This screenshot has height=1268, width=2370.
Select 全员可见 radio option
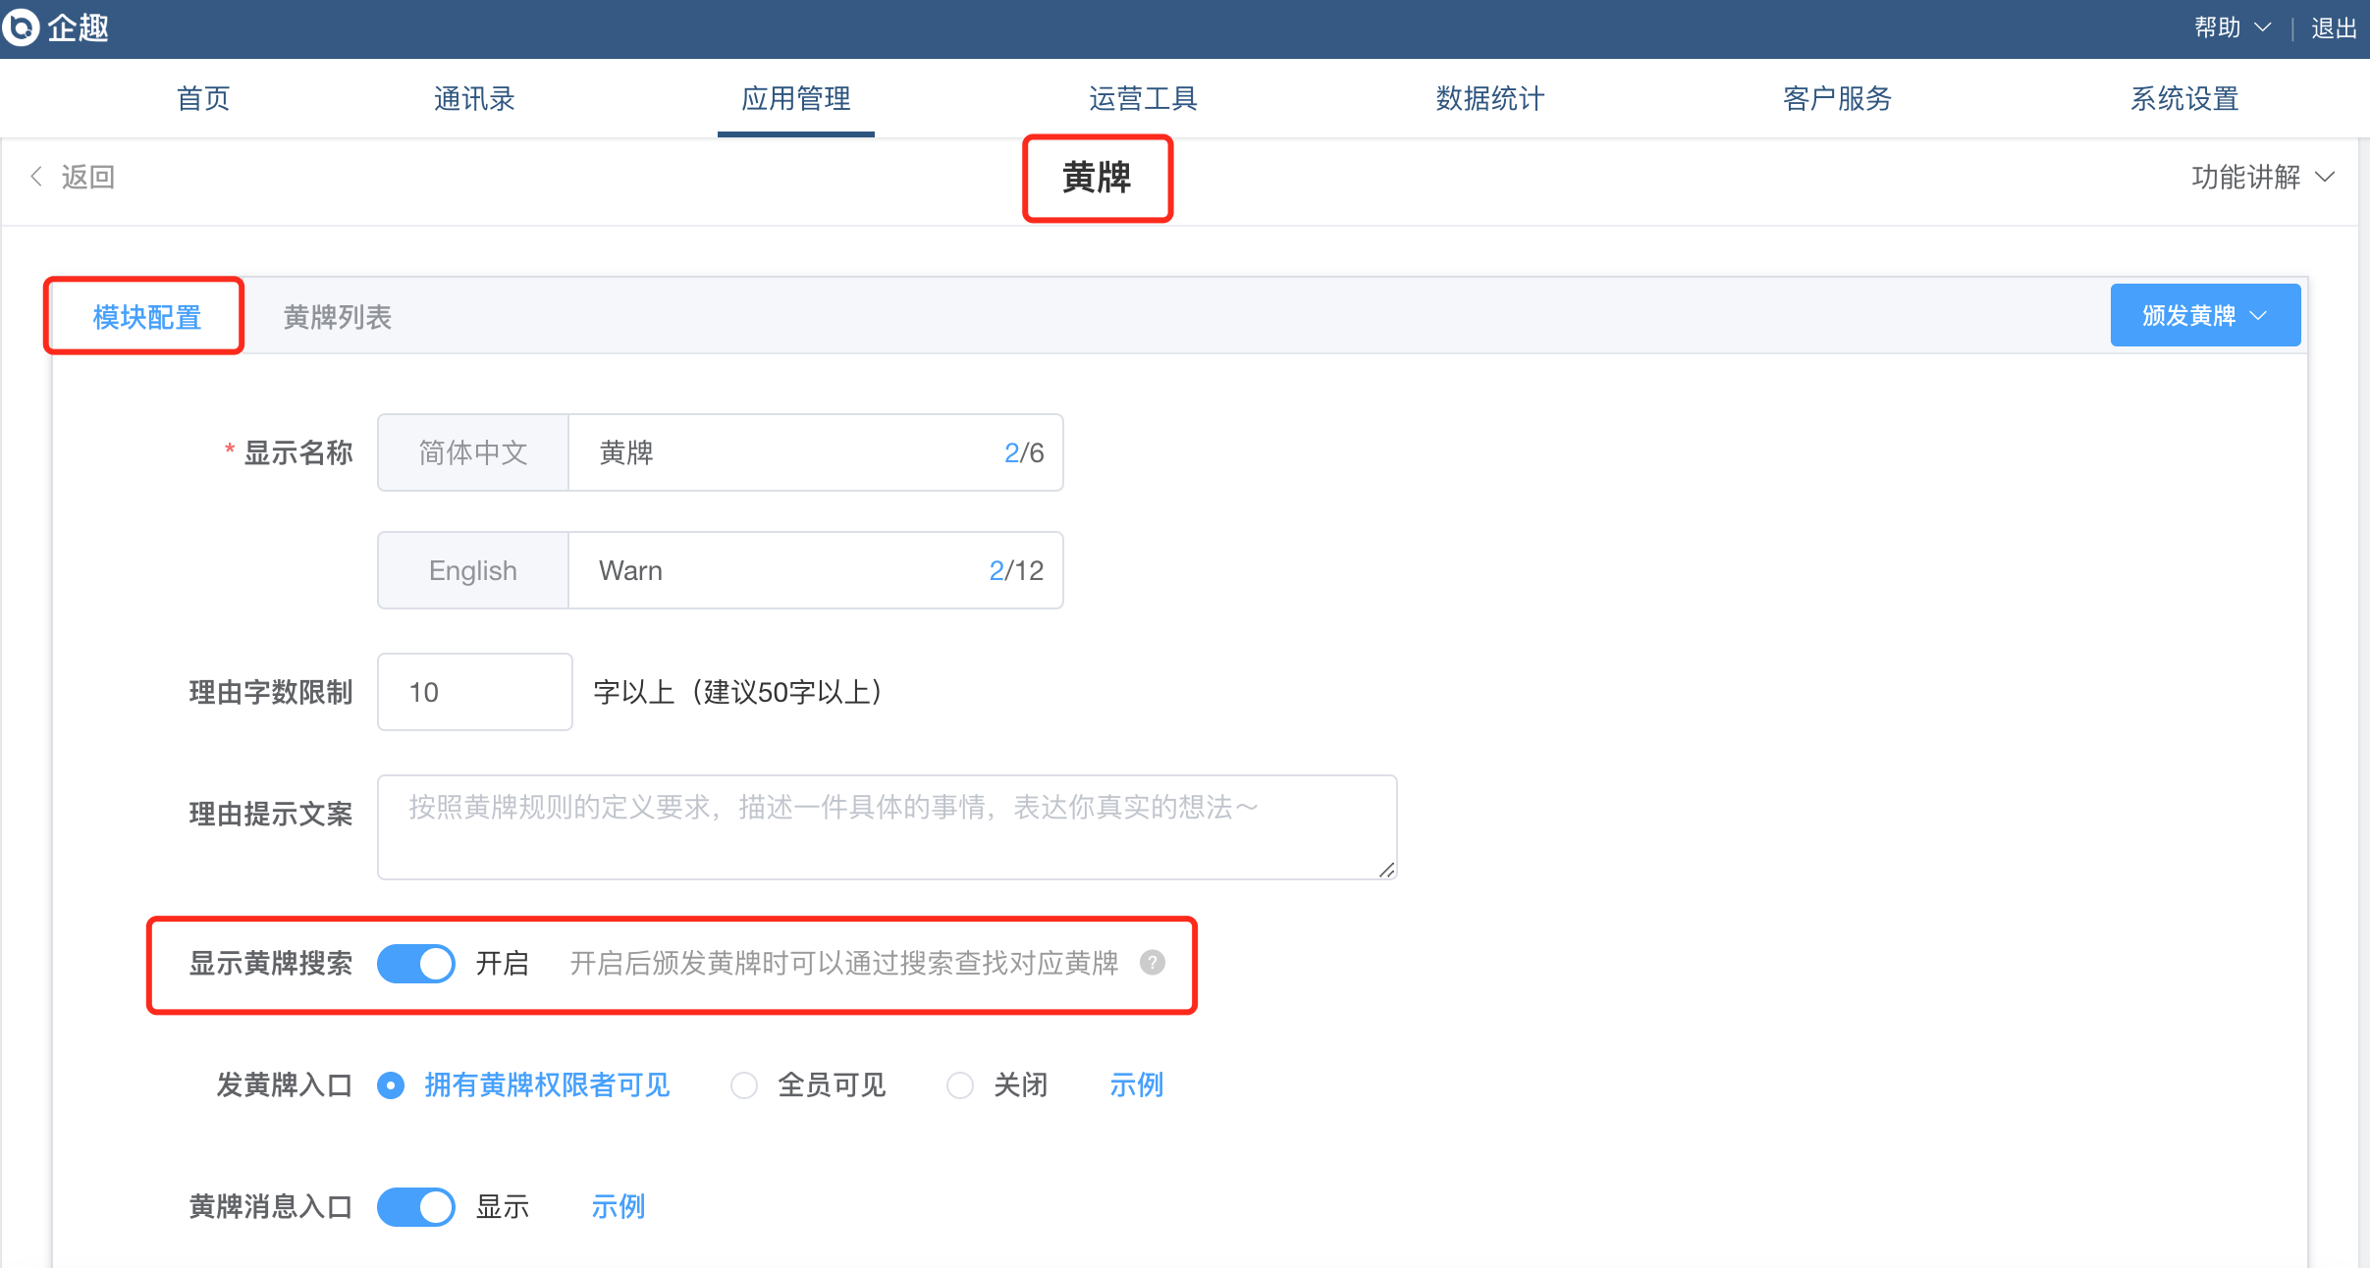click(744, 1085)
